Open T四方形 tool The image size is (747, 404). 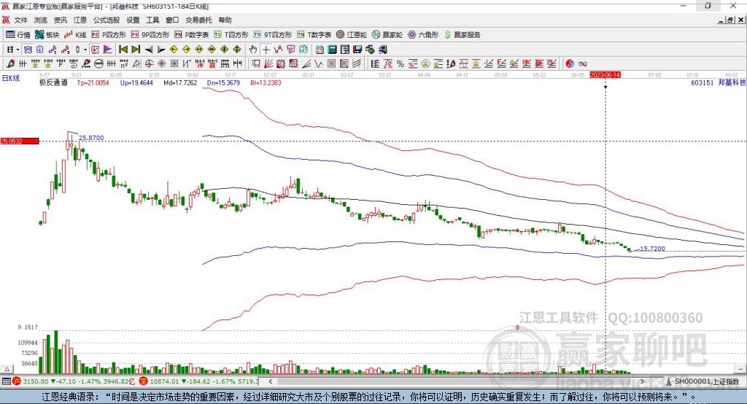231,35
